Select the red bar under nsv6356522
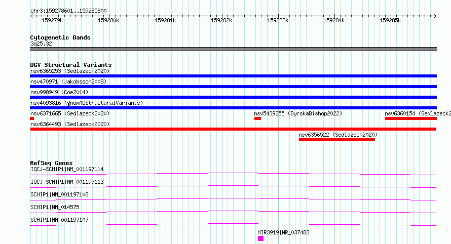 click(x=337, y=140)
